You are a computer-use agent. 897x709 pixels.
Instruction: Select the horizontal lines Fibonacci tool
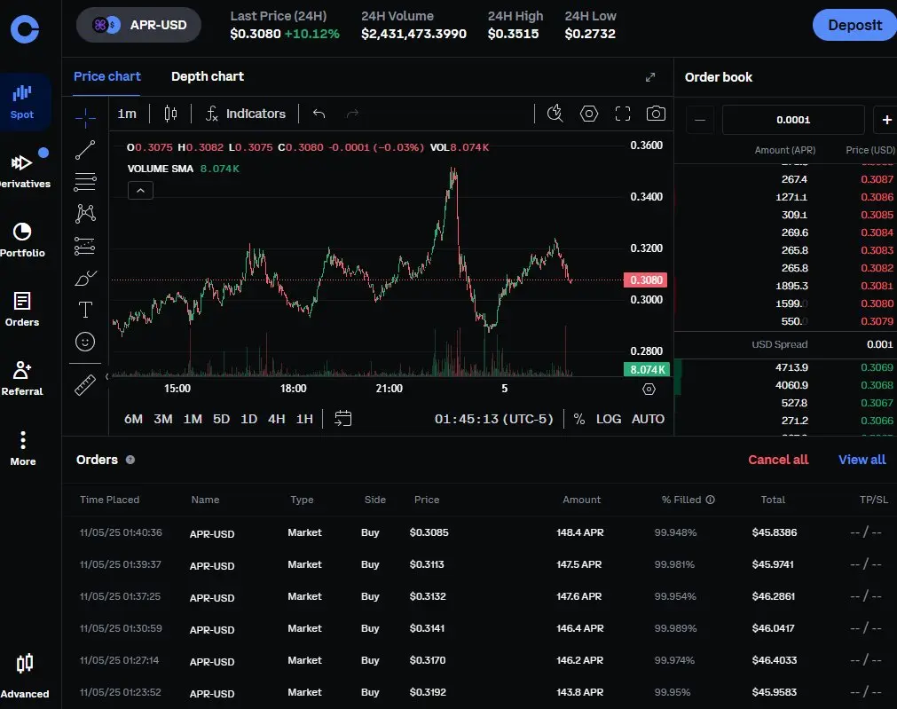pos(85,182)
